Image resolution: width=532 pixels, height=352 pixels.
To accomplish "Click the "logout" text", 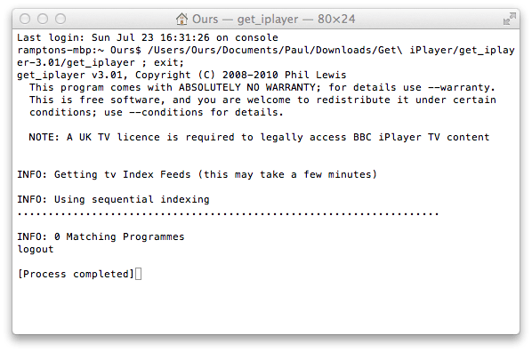I will (x=36, y=249).
